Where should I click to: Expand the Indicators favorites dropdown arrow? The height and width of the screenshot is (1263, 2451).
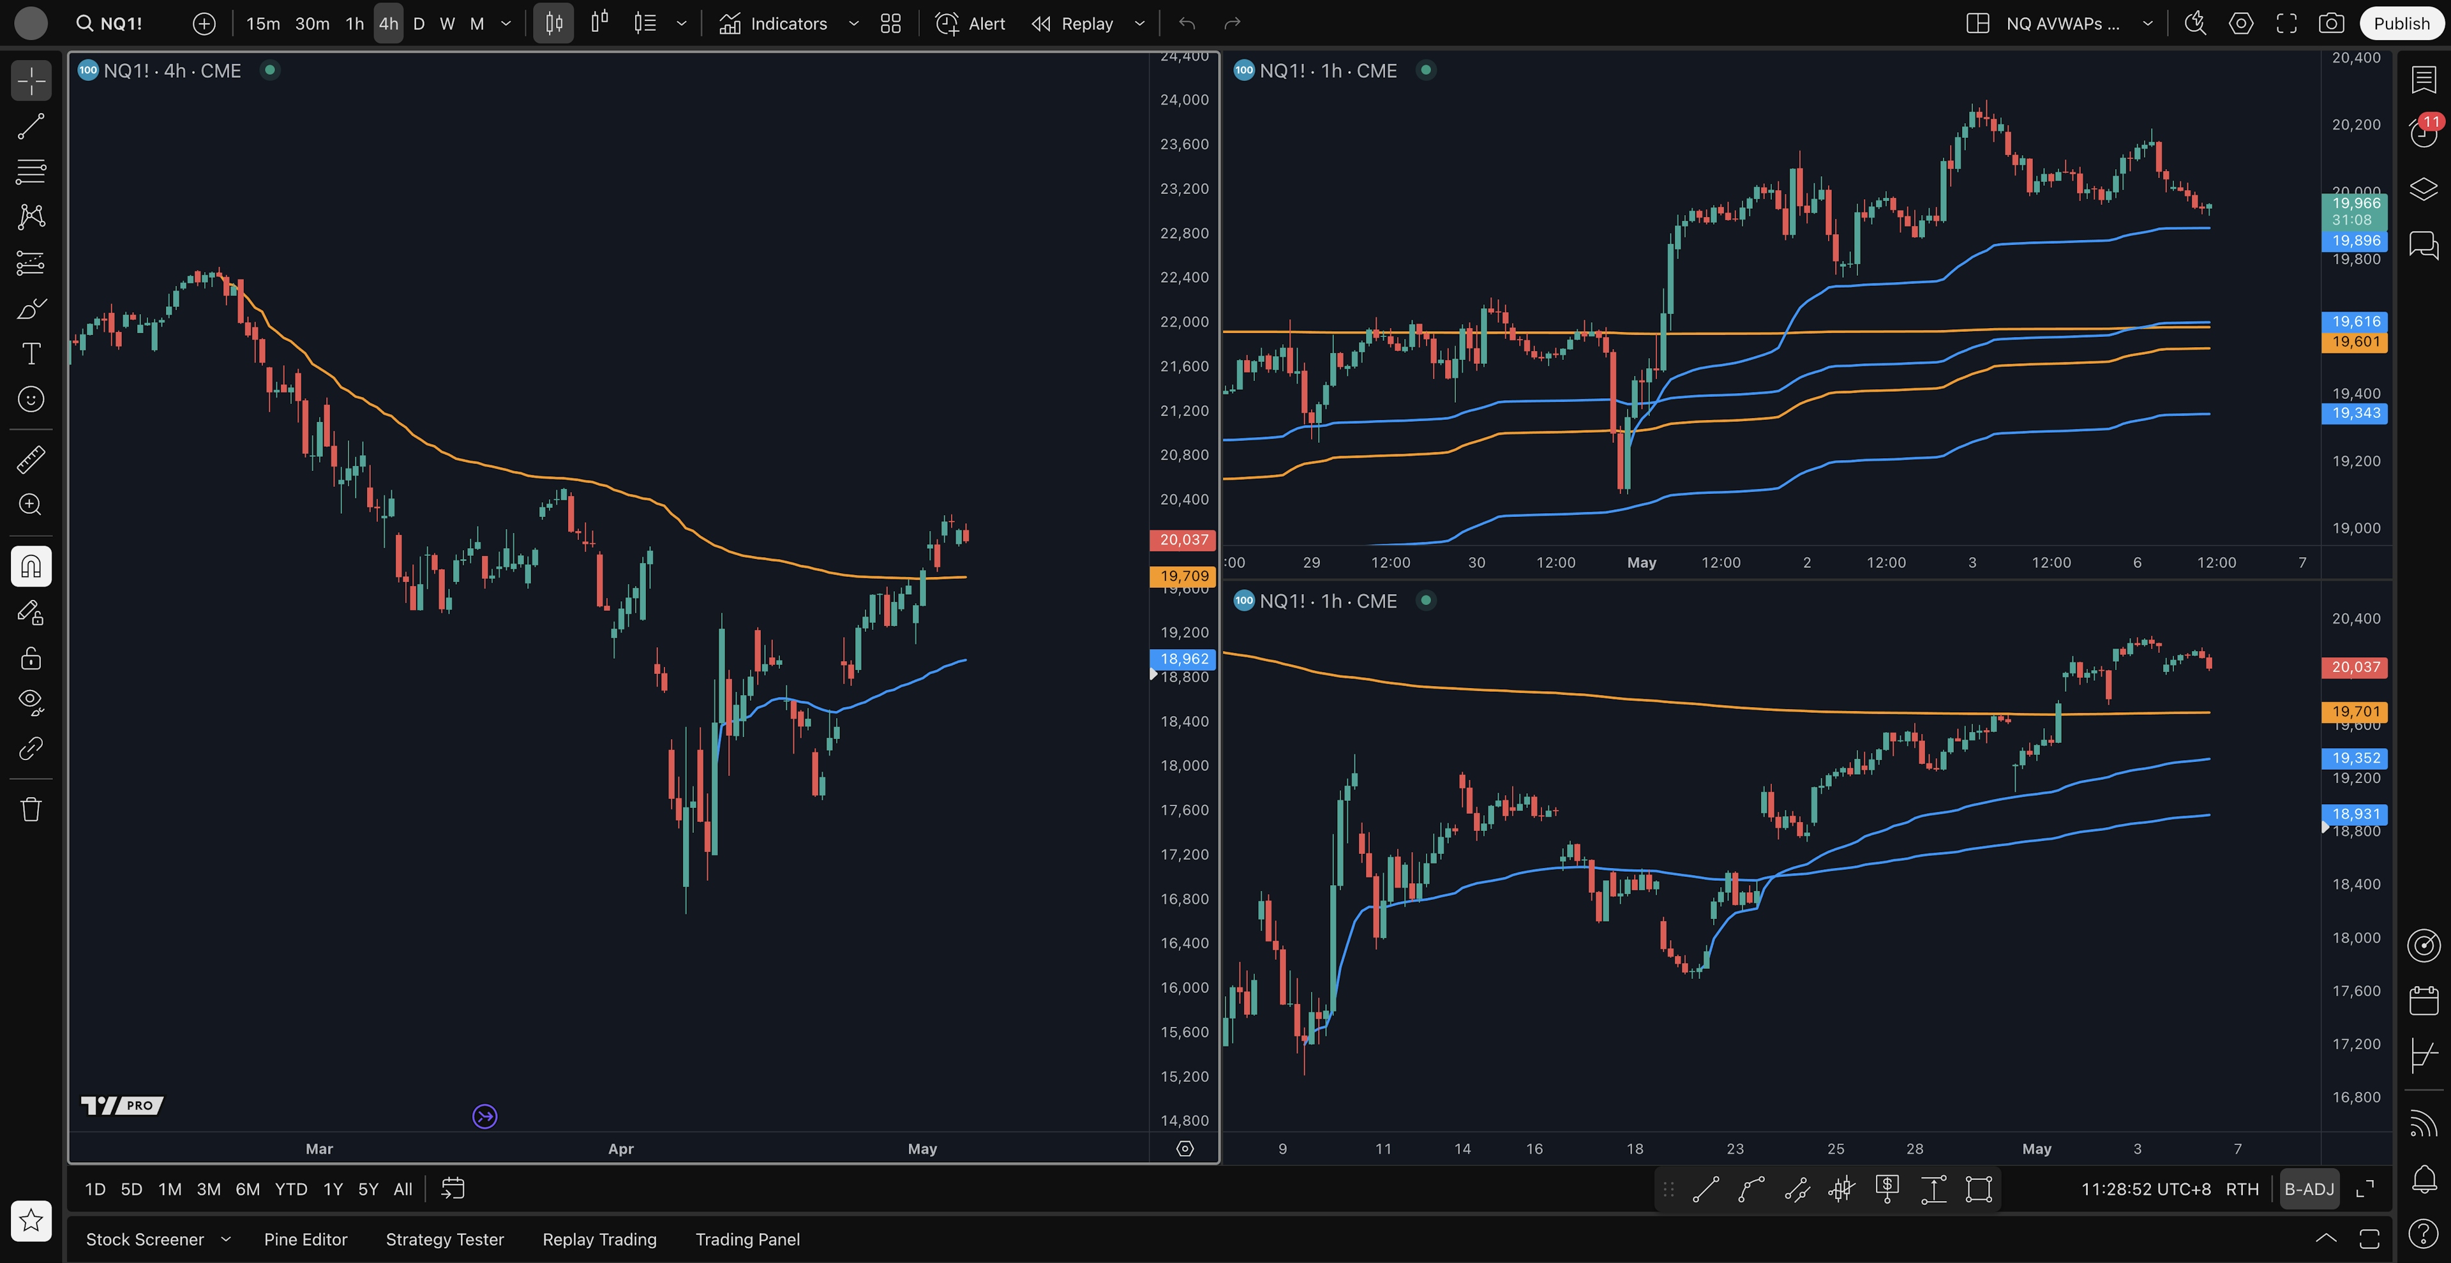pyautogui.click(x=853, y=24)
